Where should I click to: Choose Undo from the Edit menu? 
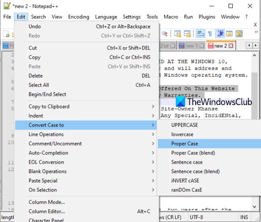86,27
